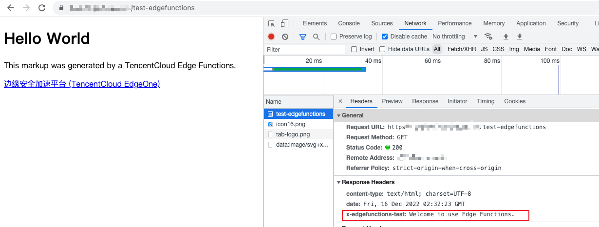The image size is (599, 227).
Task: Switch to the Security tab
Action: (x=568, y=23)
